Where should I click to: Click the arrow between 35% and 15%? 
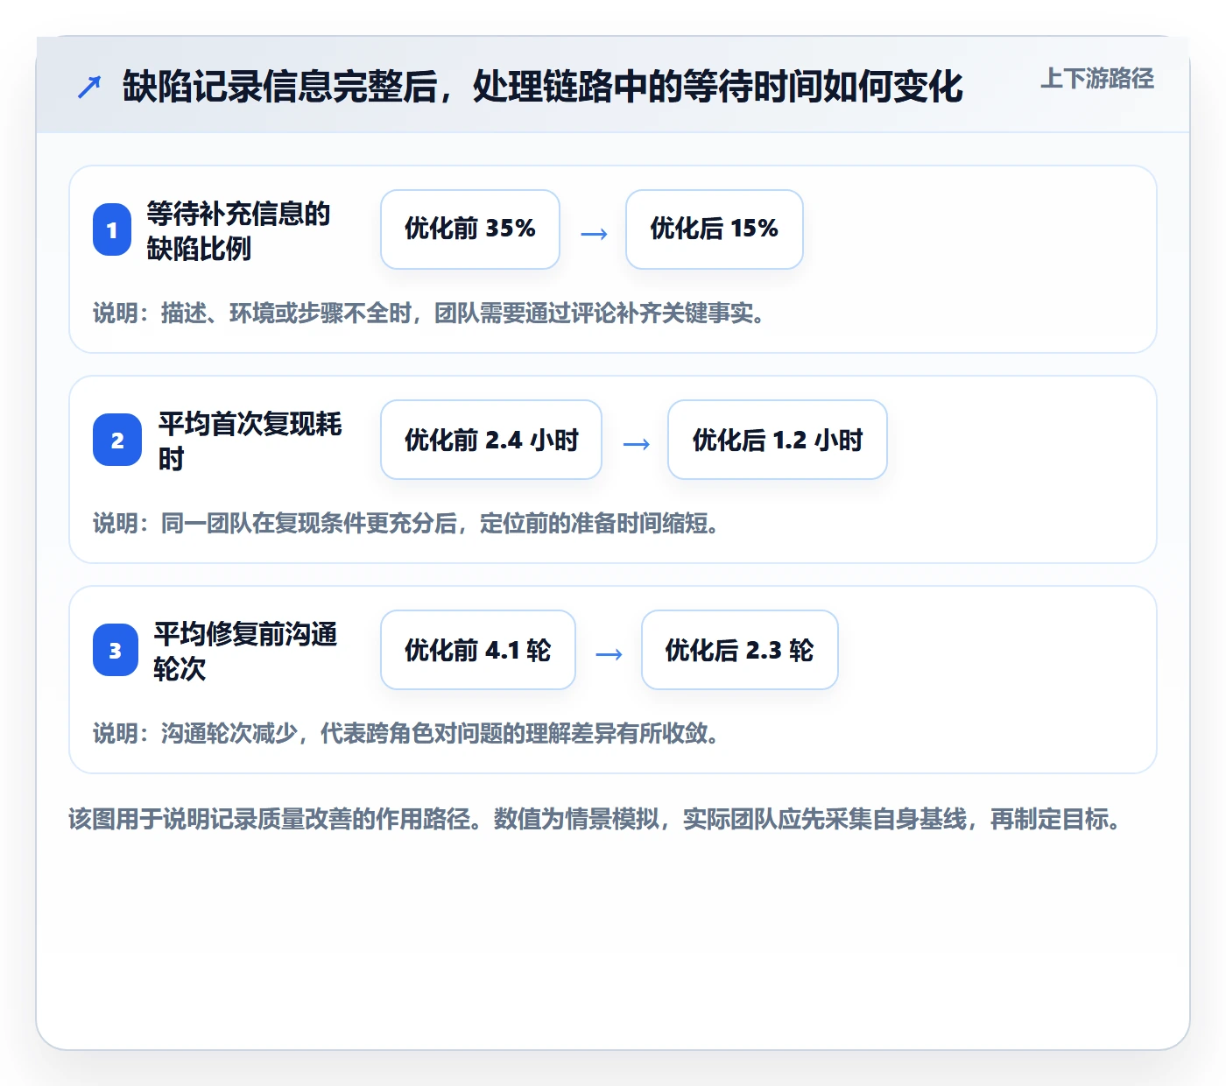coord(594,234)
